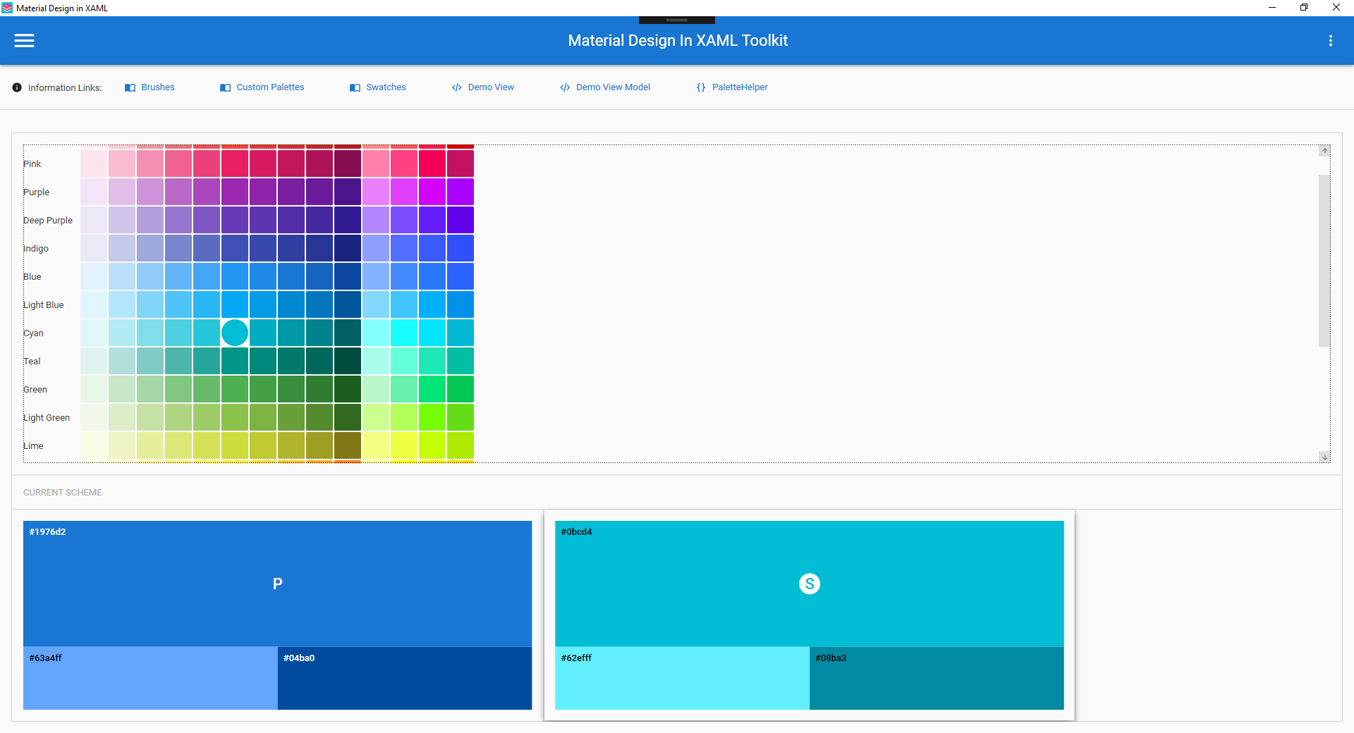Select the lightest Pink swatch
Image resolution: width=1354 pixels, height=733 pixels.
pyautogui.click(x=93, y=163)
